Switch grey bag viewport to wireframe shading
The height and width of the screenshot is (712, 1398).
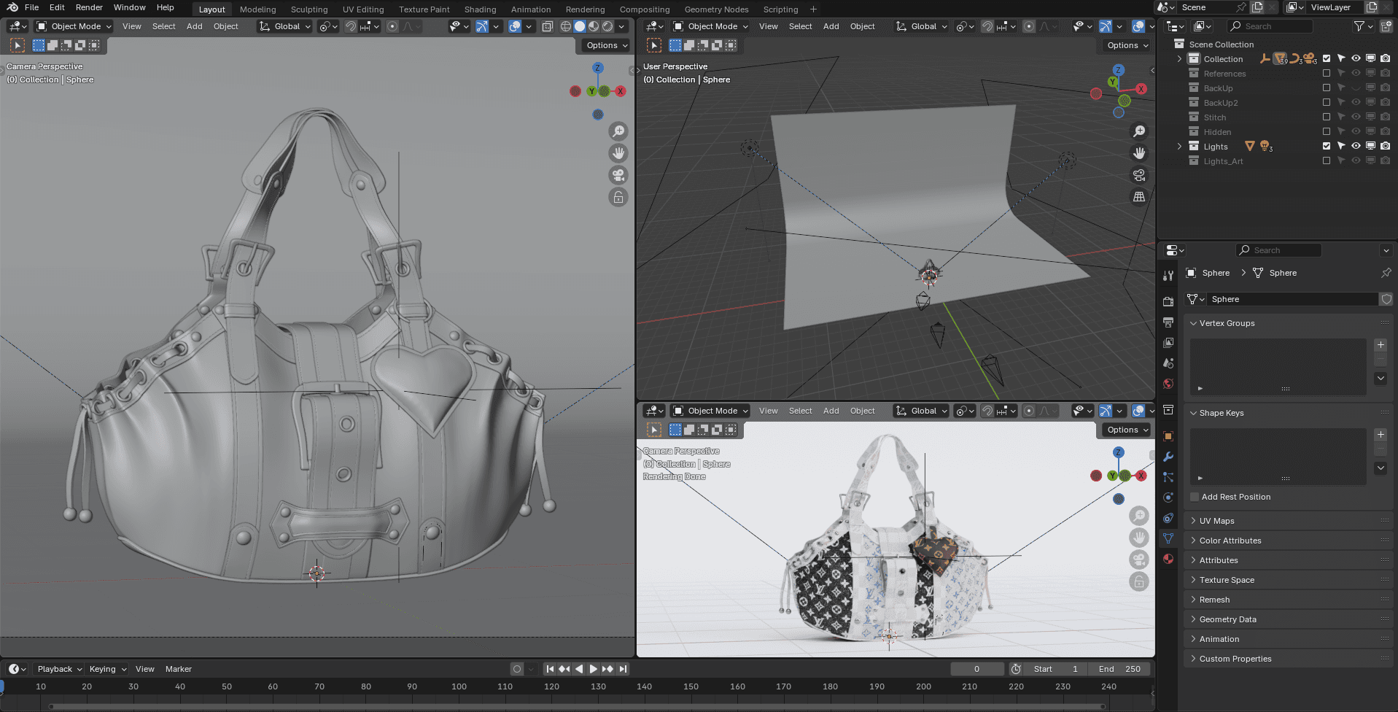pos(566,26)
